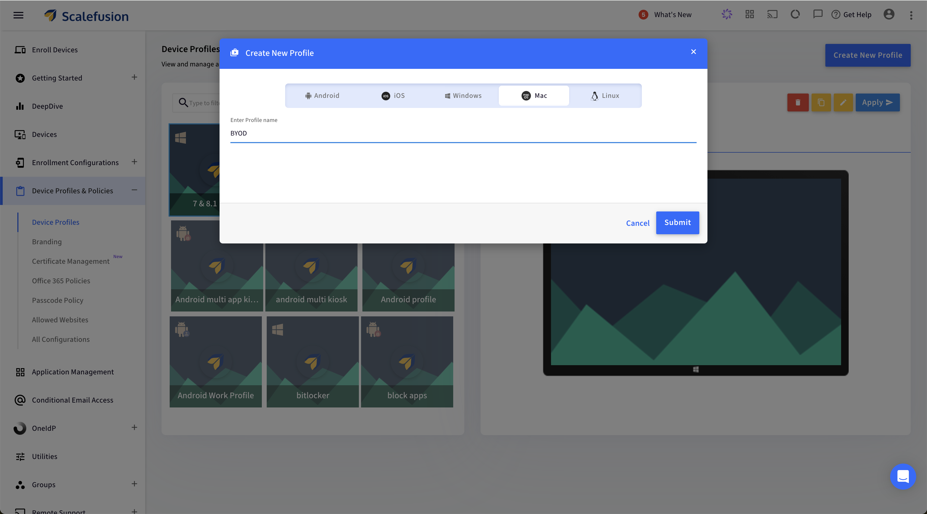Click the yellow edit pencil icon
This screenshot has height=514, width=927.
click(843, 102)
